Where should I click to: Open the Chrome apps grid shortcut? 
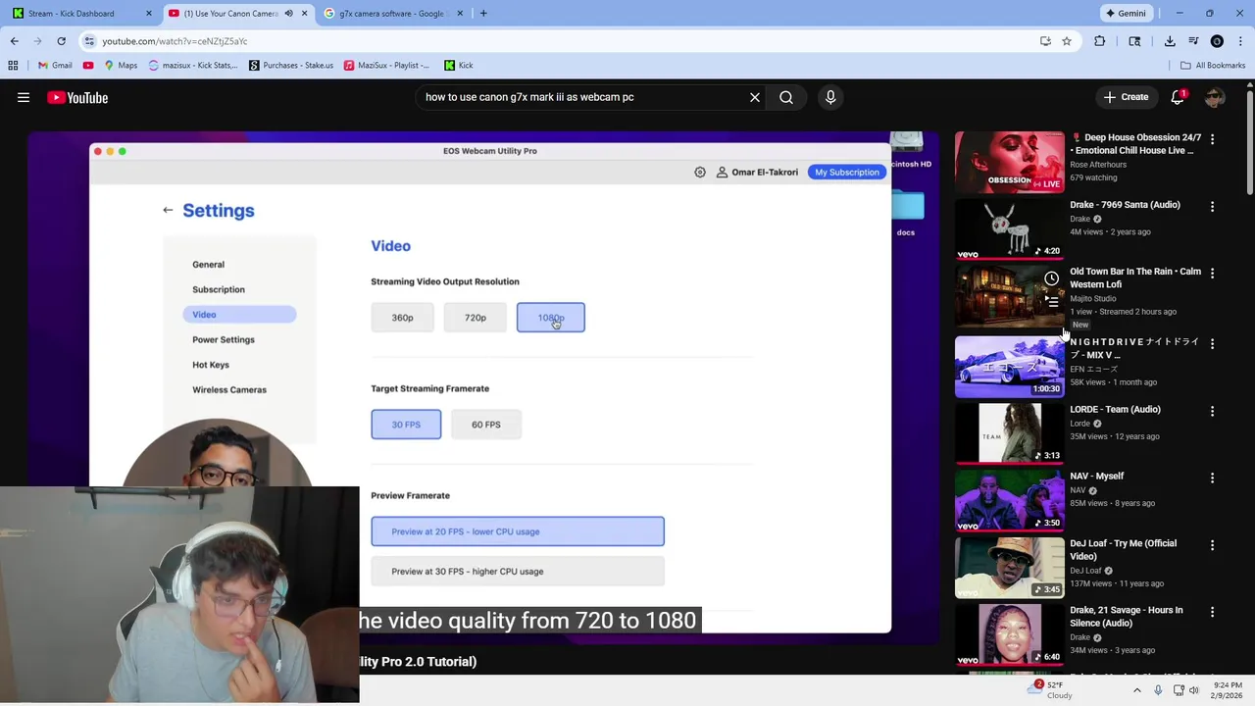13,65
